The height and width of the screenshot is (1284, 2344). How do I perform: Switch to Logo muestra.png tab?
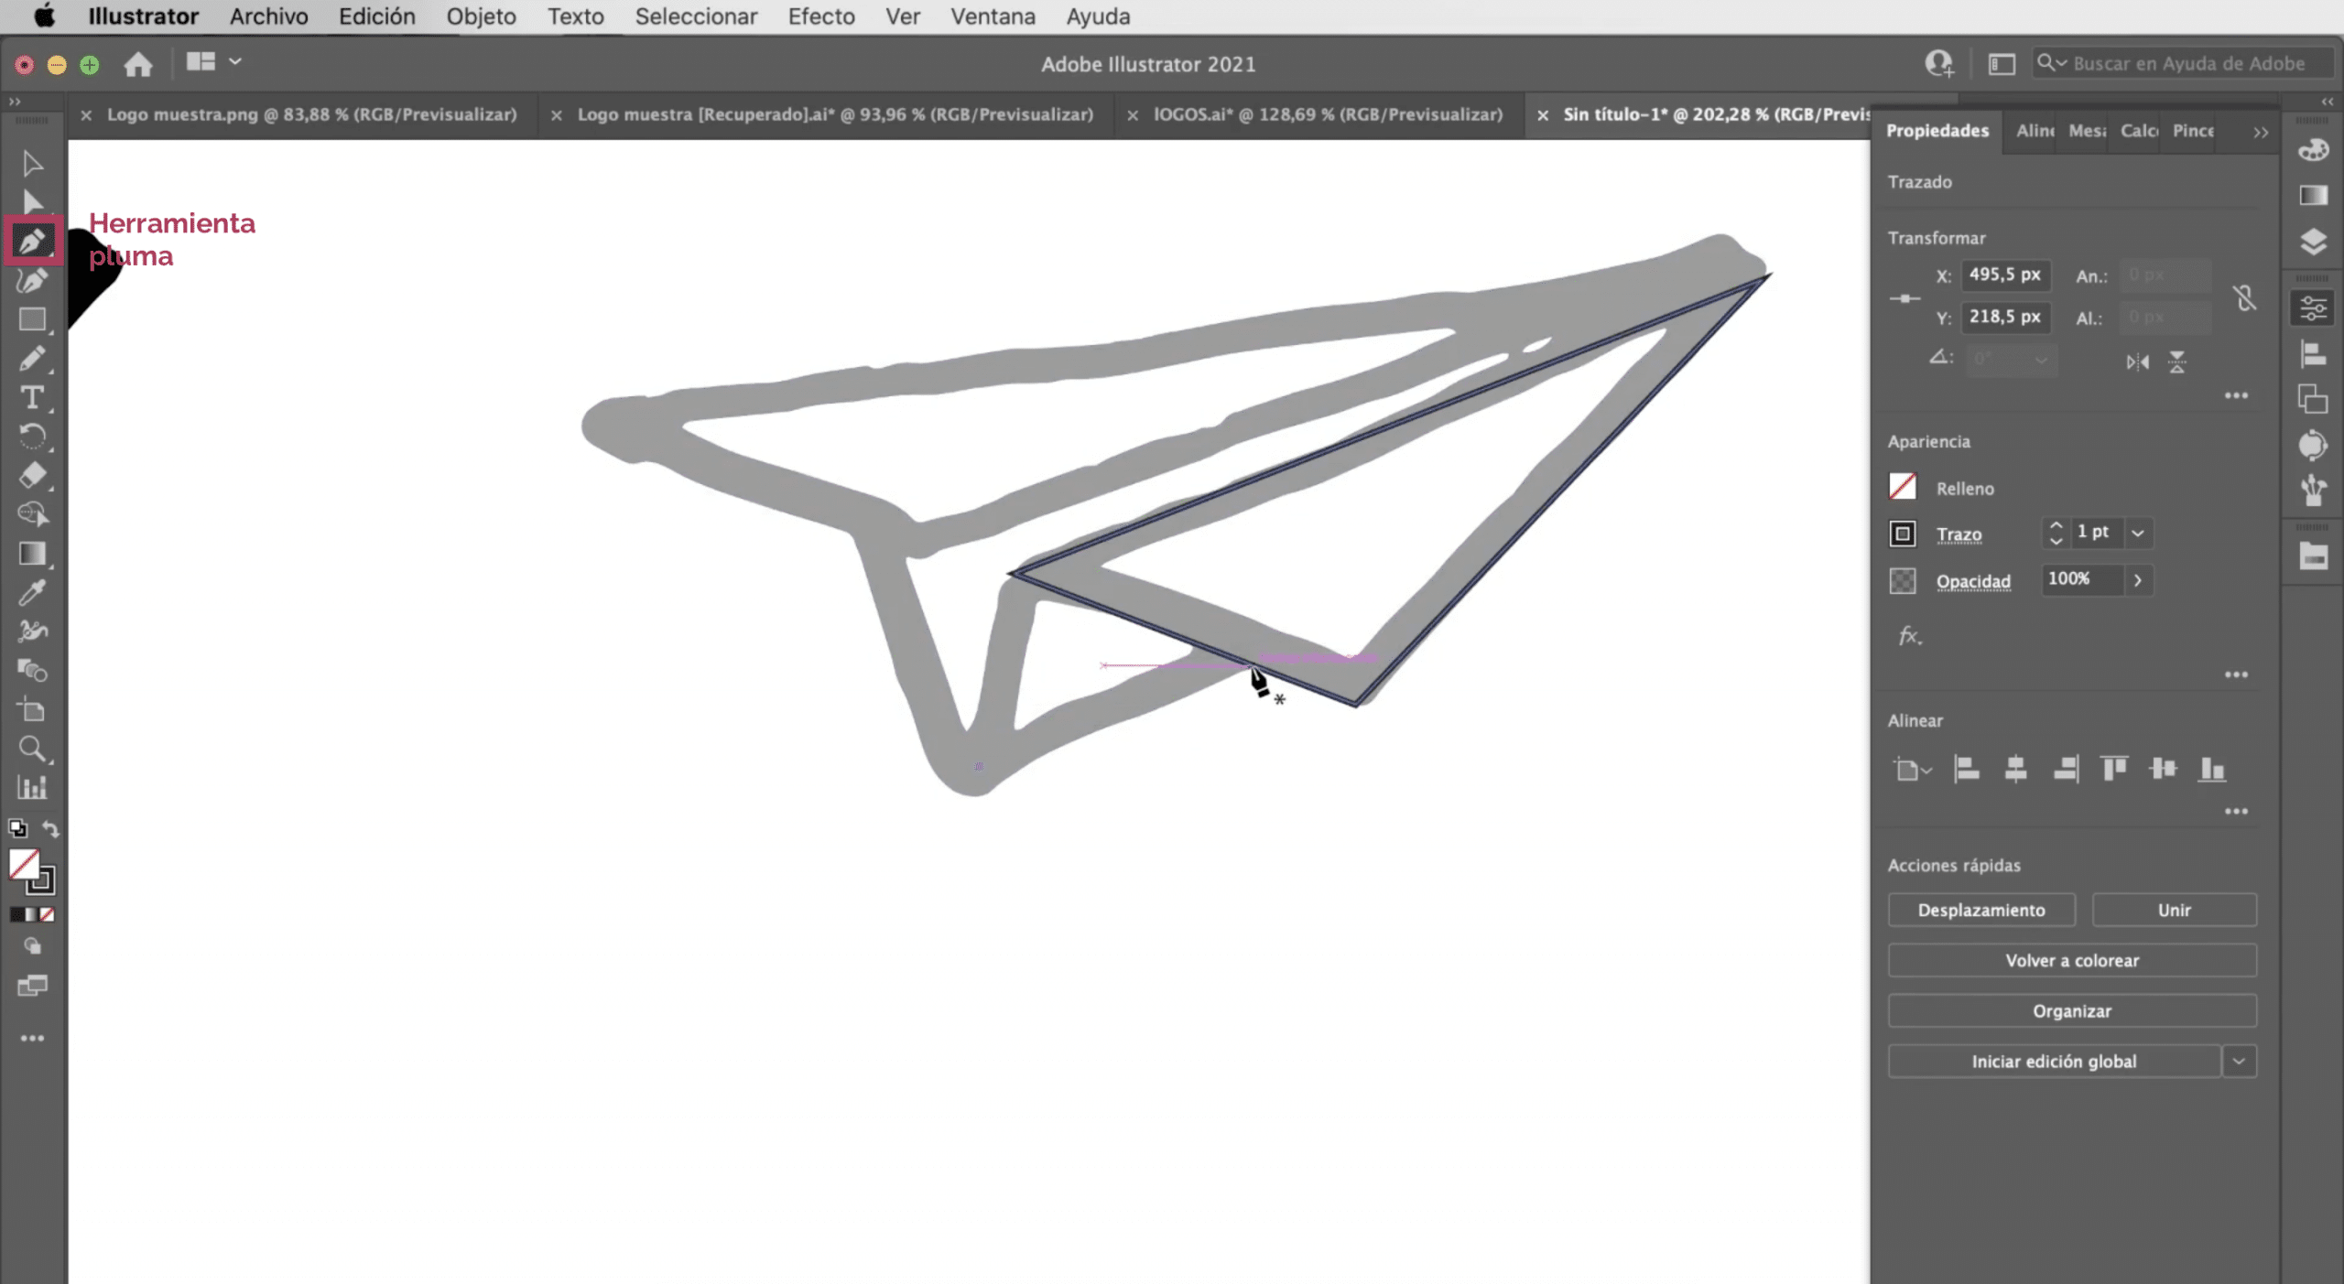[311, 114]
